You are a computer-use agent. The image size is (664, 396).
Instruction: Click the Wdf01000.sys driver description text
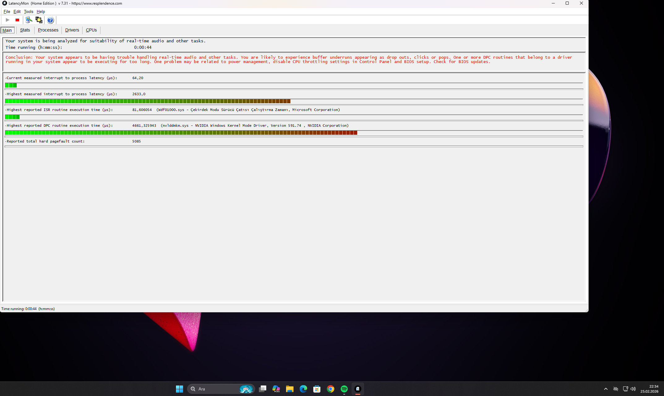point(248,110)
